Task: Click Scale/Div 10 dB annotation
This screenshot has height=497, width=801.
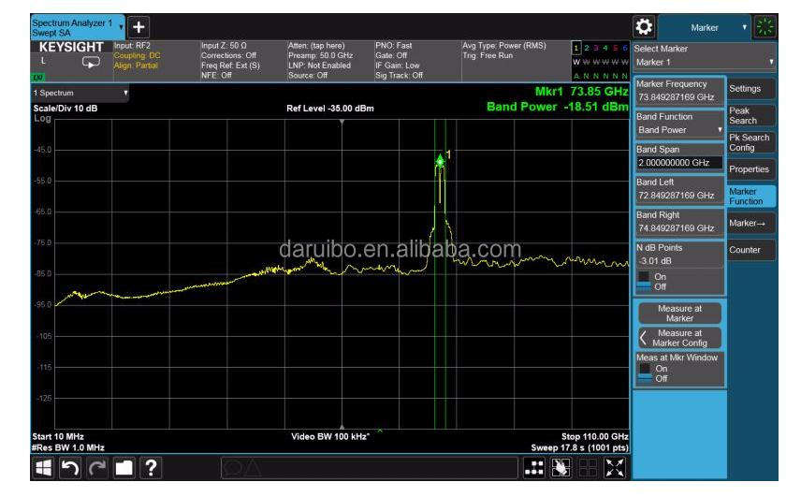Action: tap(66, 109)
